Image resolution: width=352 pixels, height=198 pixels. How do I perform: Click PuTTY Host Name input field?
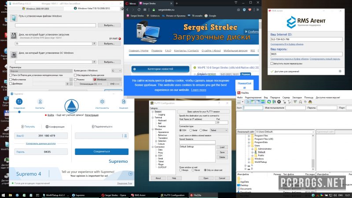tap(197, 123)
